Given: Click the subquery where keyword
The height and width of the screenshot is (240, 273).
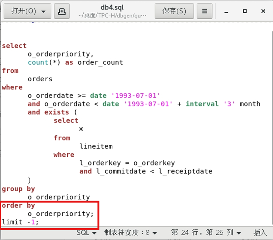Looking at the screenshot, I should coord(64,155).
